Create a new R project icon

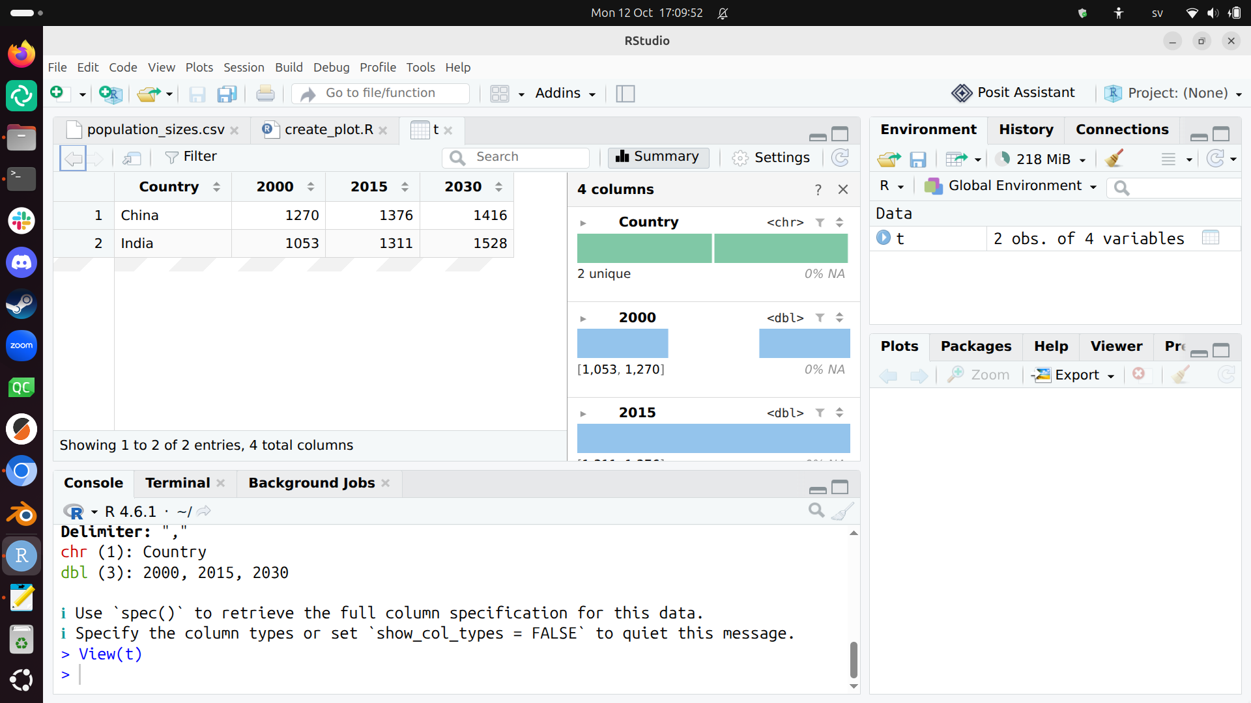coord(111,94)
